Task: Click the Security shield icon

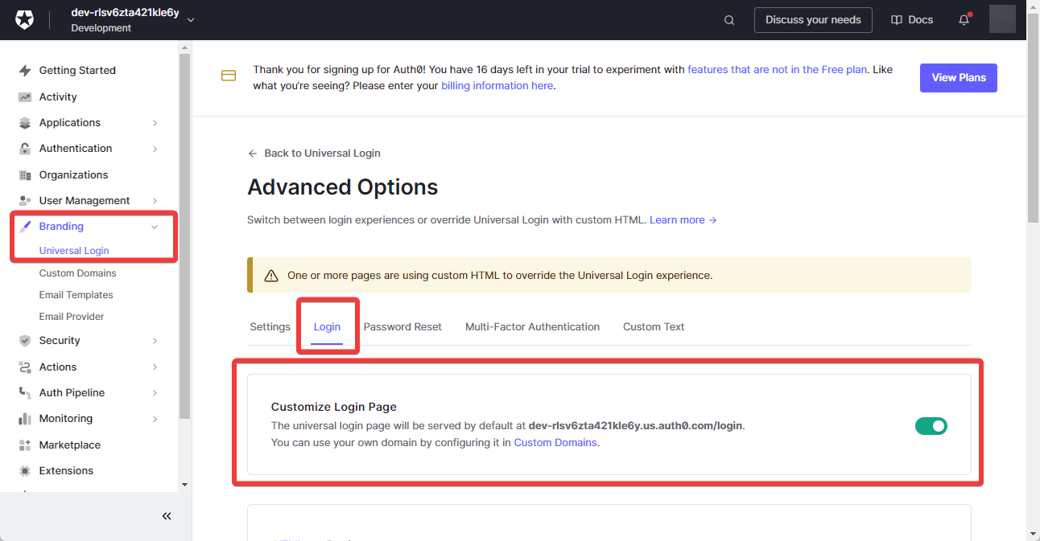Action: [25, 341]
